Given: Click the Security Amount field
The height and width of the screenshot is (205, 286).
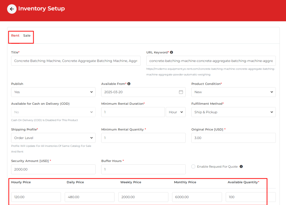Looking at the screenshot, I should (53, 169).
